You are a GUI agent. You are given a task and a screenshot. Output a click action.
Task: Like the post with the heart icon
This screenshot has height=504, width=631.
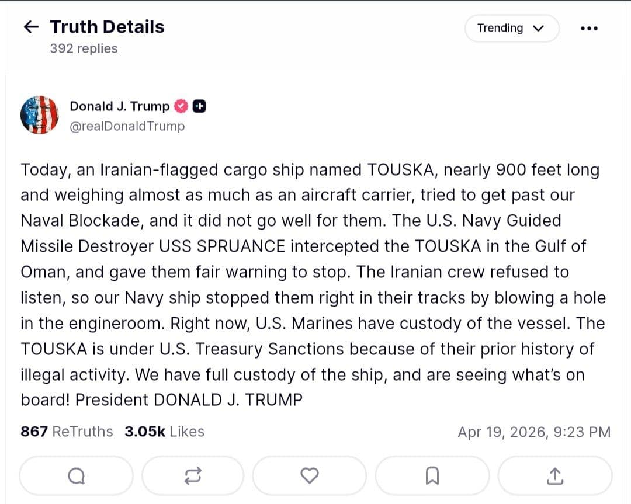tap(310, 475)
